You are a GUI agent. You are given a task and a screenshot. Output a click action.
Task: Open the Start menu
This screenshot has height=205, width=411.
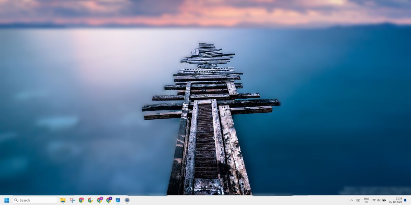6,200
